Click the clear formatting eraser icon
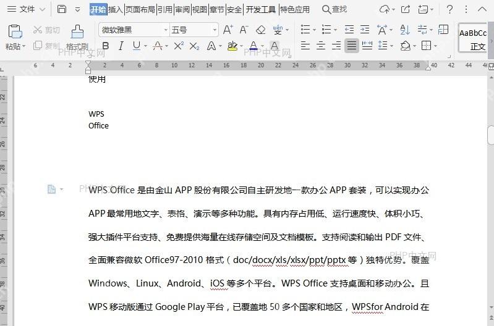This screenshot has width=494, height=326. [260, 30]
